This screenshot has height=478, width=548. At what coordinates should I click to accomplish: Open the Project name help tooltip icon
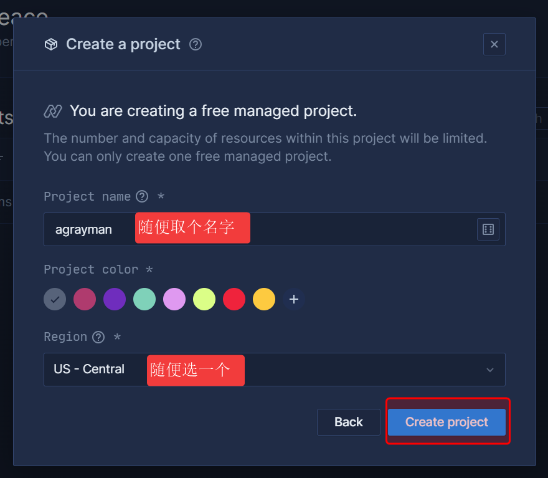pos(142,197)
